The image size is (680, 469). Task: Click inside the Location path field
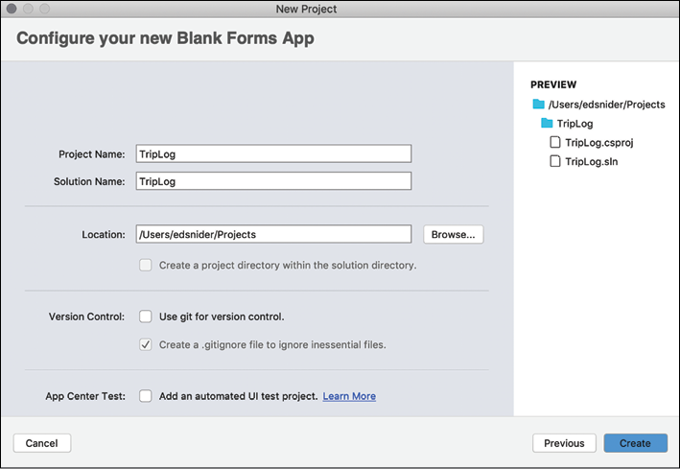(273, 234)
